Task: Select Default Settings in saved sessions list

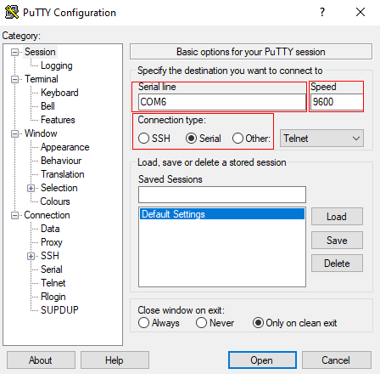Action: click(x=222, y=214)
